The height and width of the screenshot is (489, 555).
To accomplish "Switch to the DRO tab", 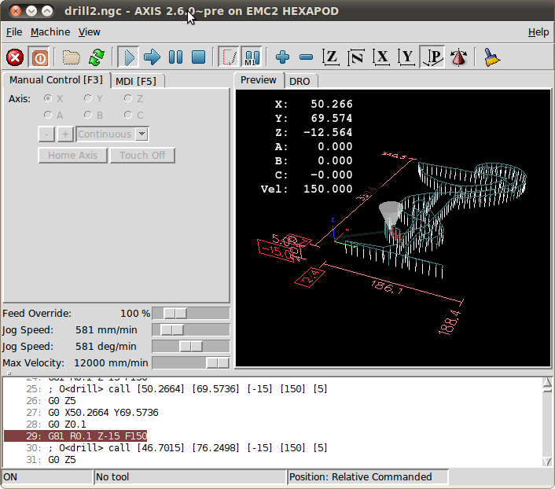I will (300, 82).
